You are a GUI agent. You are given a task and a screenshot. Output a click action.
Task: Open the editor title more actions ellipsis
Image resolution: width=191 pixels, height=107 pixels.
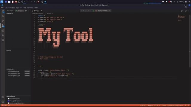point(188,11)
